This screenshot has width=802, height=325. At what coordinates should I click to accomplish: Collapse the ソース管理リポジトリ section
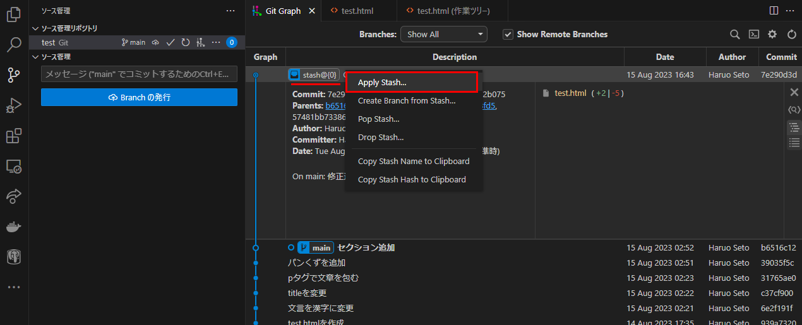tap(136, 28)
